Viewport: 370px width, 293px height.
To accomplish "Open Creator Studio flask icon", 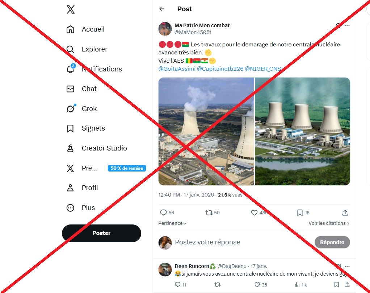I will click(x=70, y=148).
